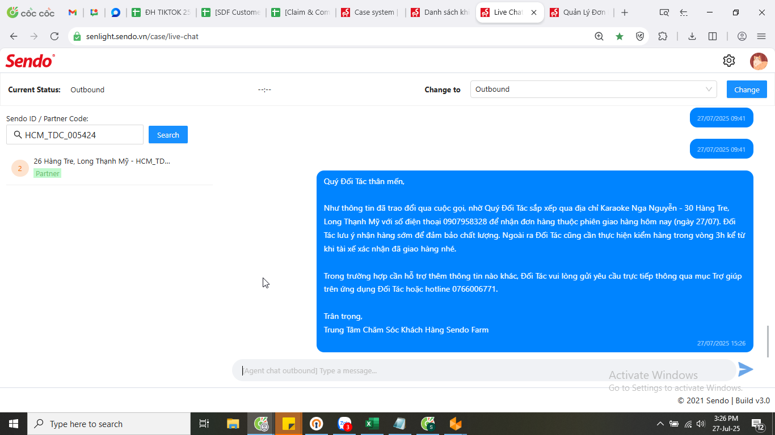Open Task View on the taskbar

205,424
